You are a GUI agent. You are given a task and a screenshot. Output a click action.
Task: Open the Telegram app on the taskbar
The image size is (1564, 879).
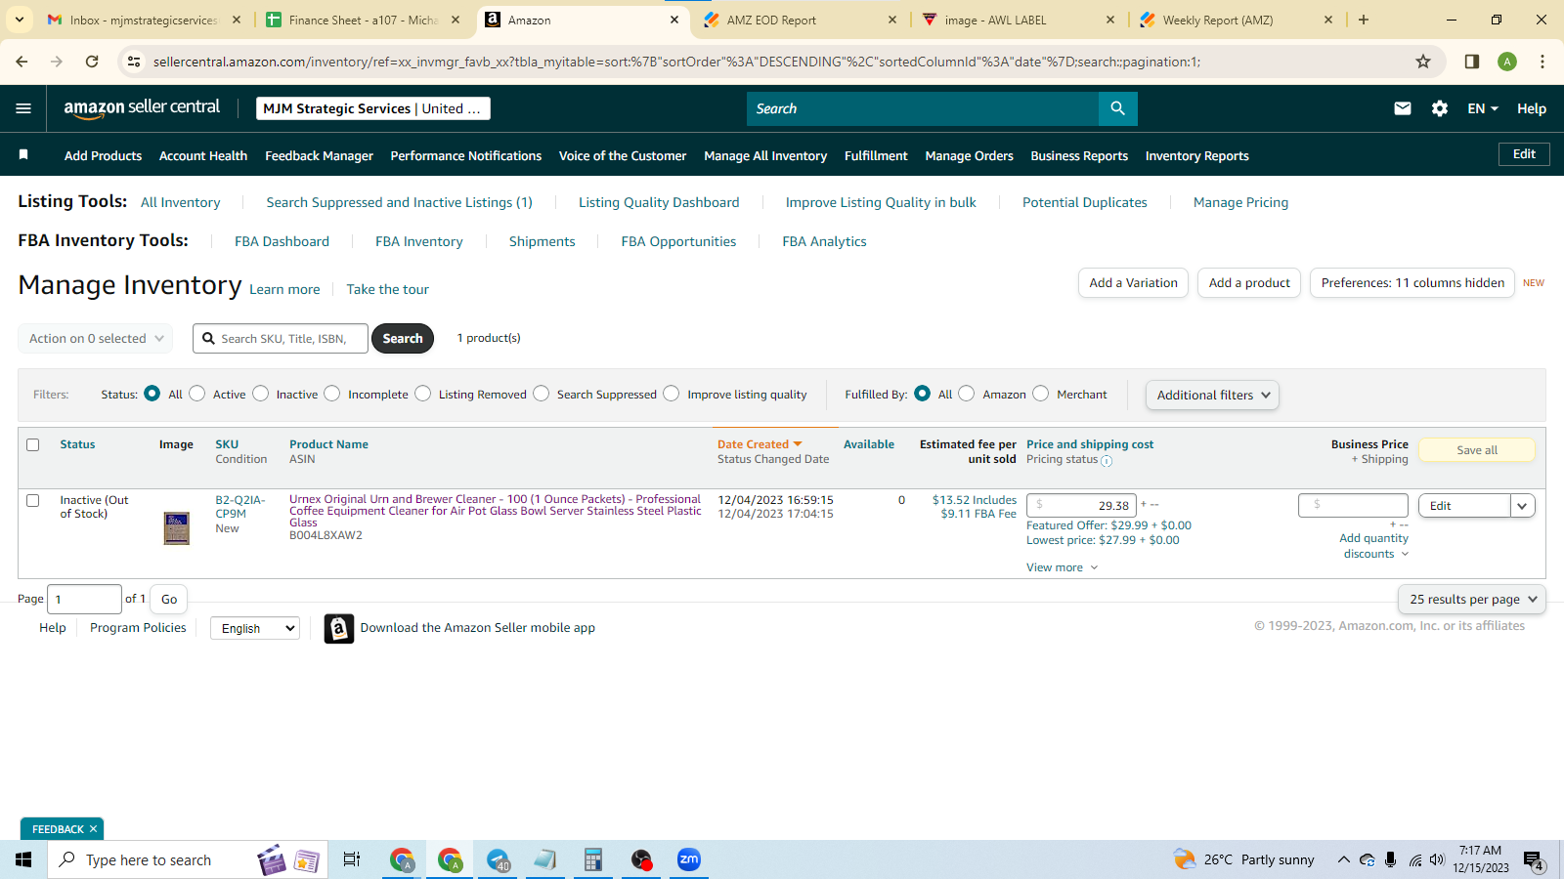click(x=499, y=859)
